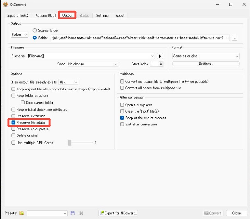Click the format Settings... button
The height and width of the screenshot is (219, 250).
206,64
